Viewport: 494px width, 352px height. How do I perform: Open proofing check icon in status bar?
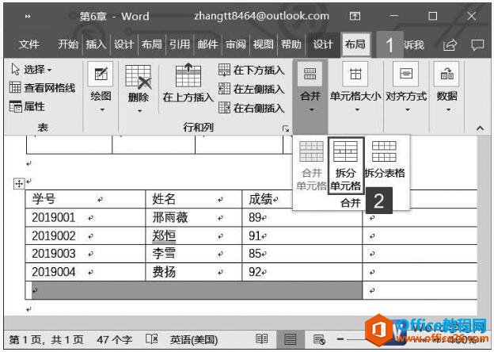pos(152,339)
